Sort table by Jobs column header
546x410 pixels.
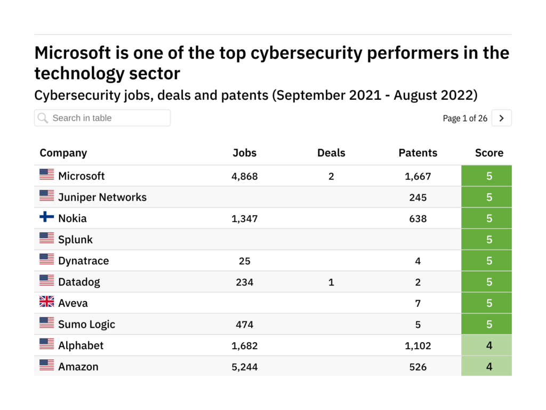(x=244, y=153)
